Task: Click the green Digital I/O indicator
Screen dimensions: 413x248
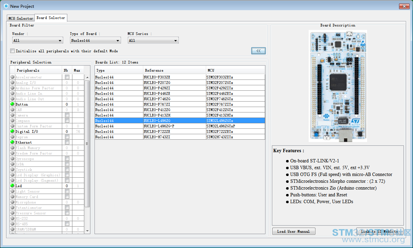Action: (13, 131)
